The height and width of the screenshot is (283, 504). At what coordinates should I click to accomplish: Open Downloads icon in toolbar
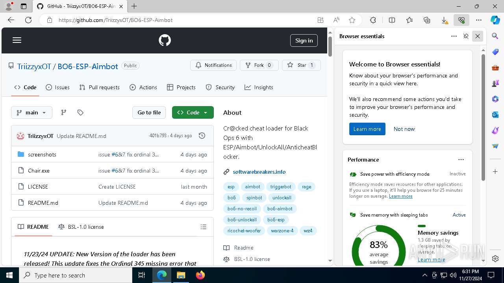click(x=444, y=20)
